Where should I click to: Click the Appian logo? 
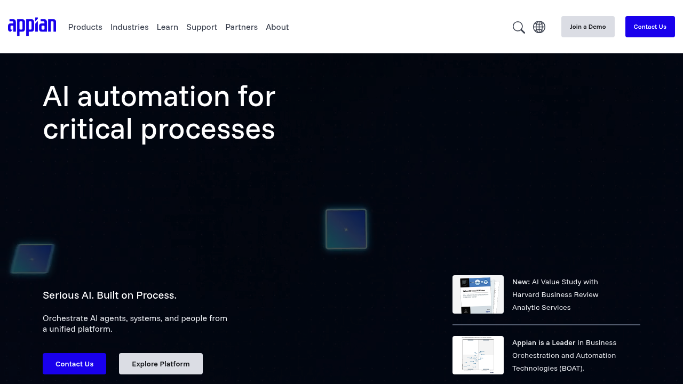click(32, 27)
